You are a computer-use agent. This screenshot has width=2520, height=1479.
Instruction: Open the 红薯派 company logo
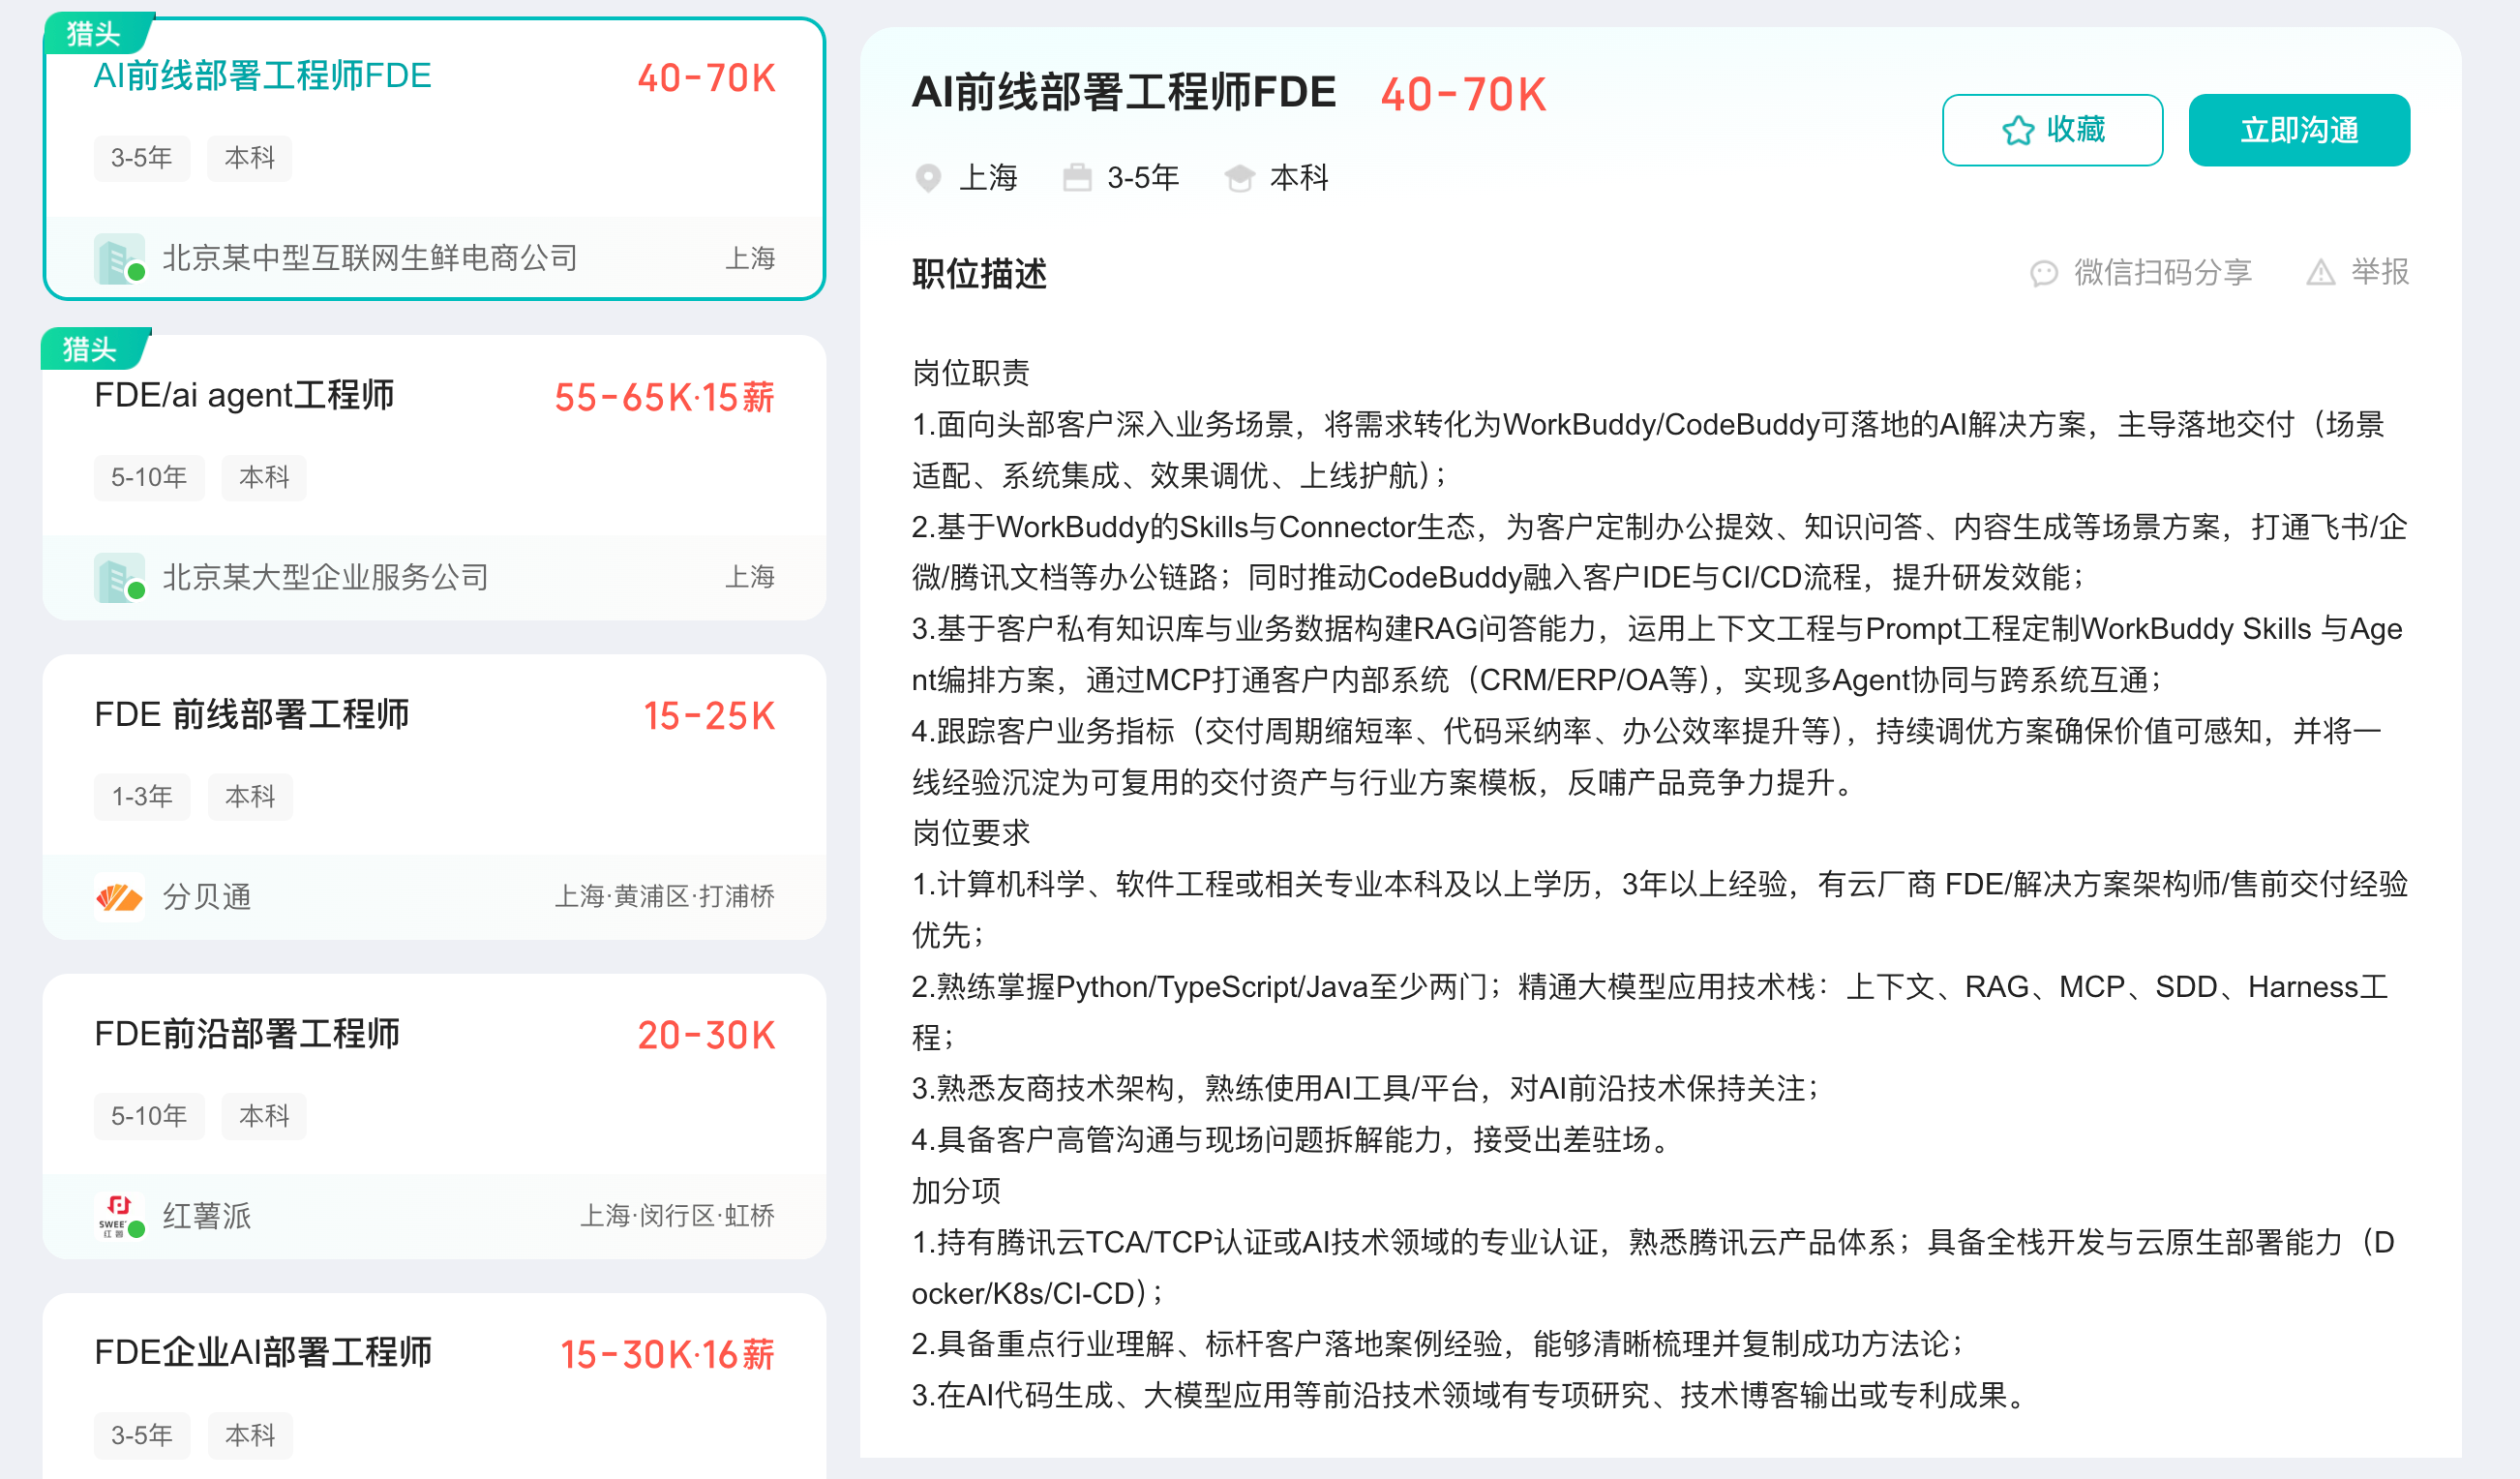coord(120,1216)
